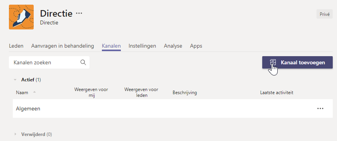This screenshot has height=141, width=337.
Task: Expand the Verwijderd channels section
Action: [15, 134]
